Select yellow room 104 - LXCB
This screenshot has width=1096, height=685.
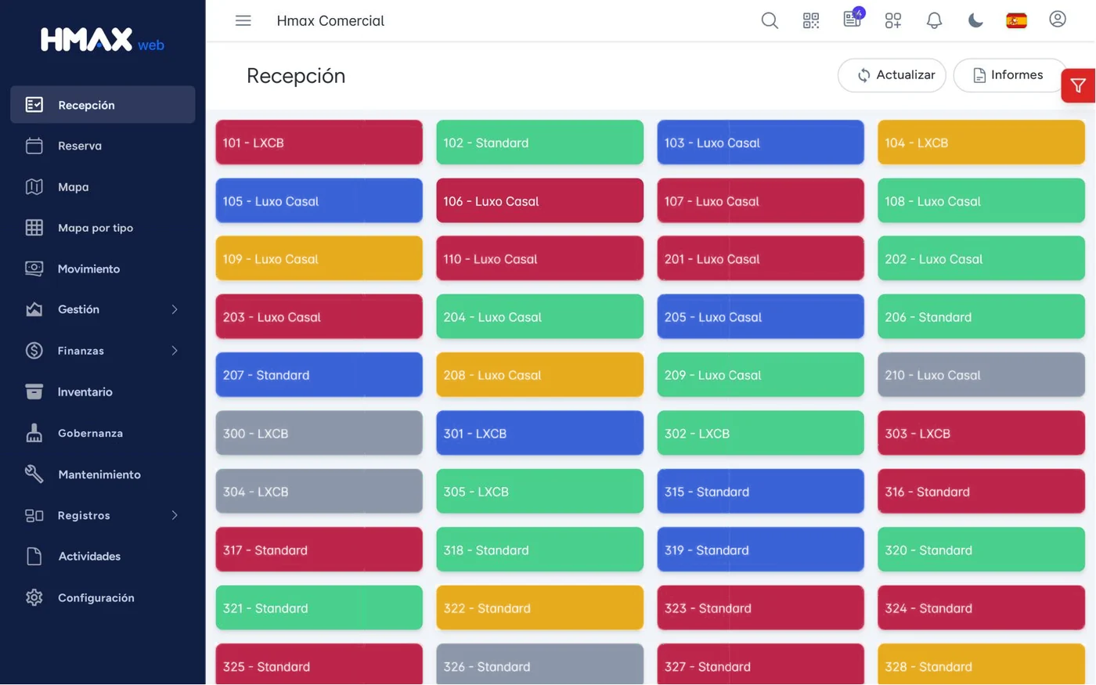(x=981, y=142)
